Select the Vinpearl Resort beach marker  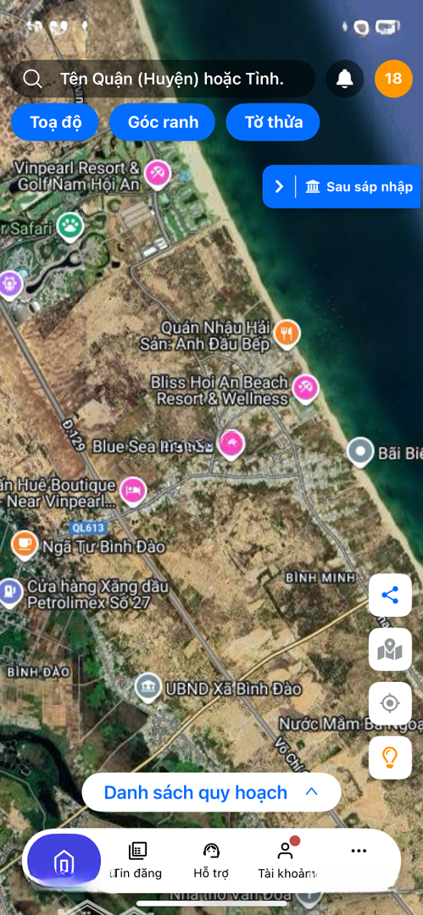coord(157,175)
